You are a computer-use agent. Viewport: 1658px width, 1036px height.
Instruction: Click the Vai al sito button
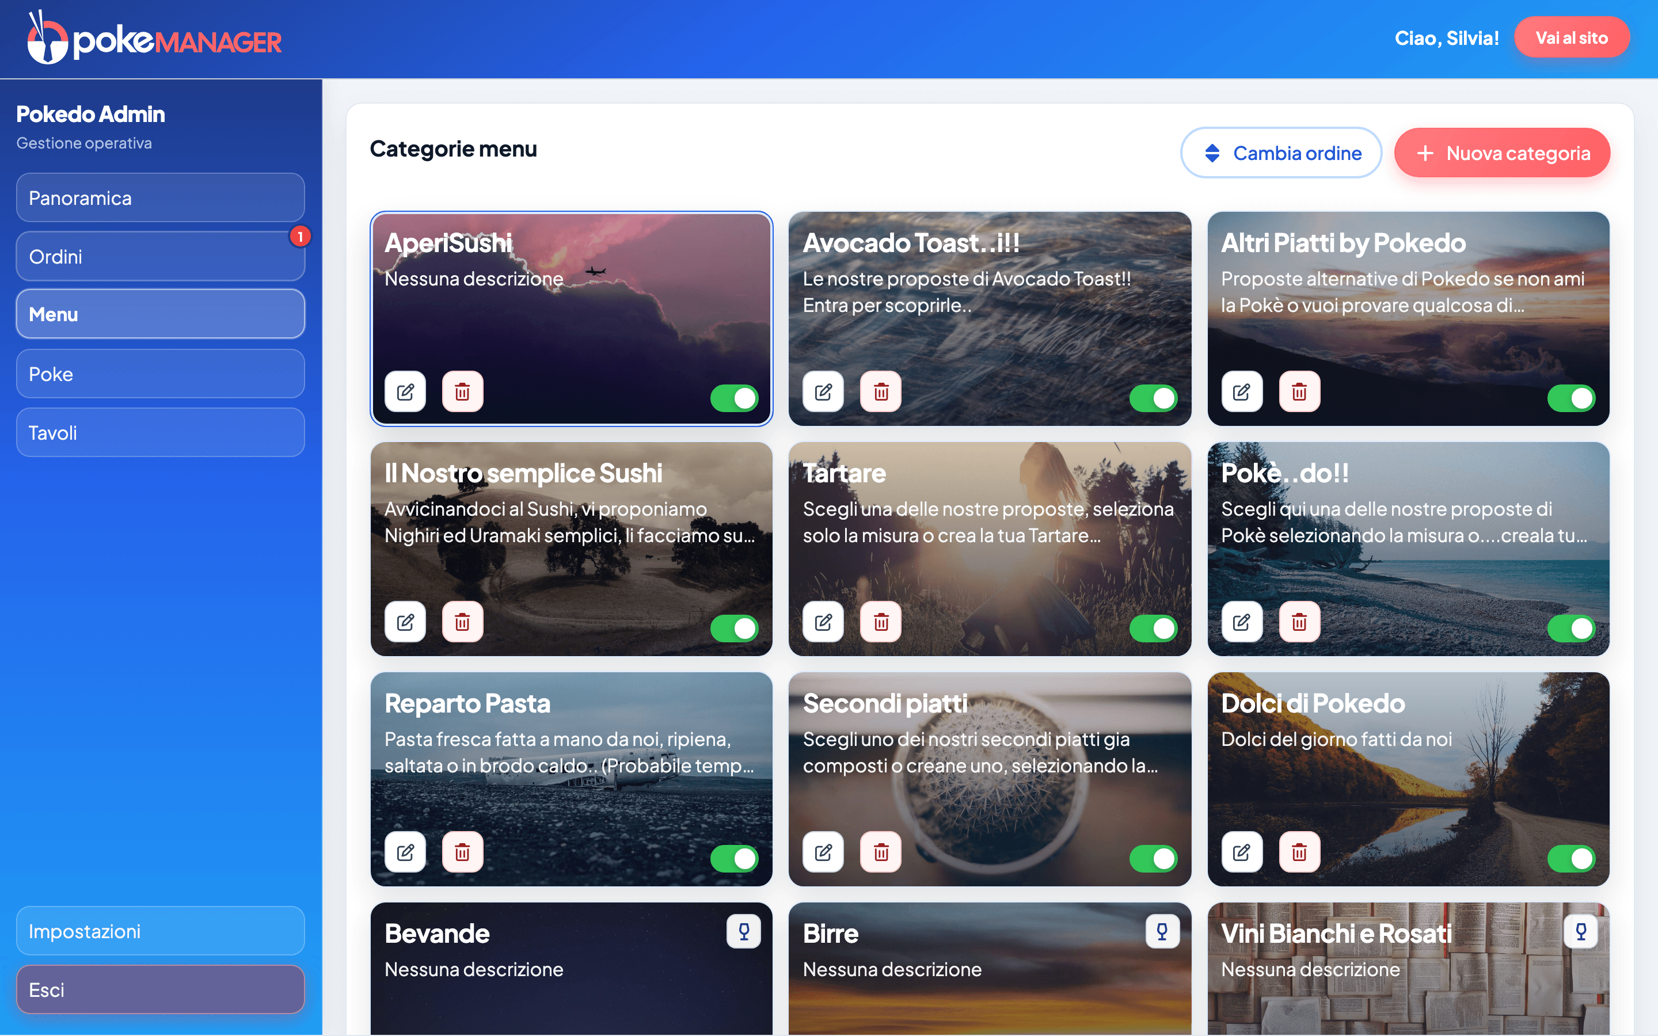click(x=1572, y=37)
